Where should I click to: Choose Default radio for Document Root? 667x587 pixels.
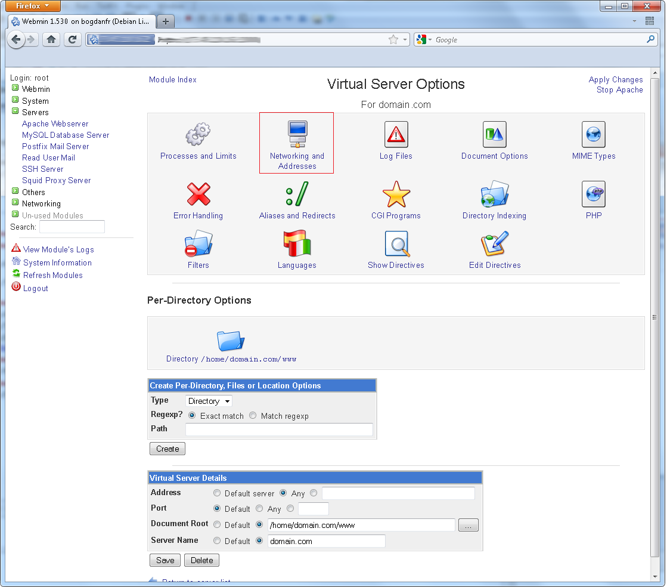point(217,525)
